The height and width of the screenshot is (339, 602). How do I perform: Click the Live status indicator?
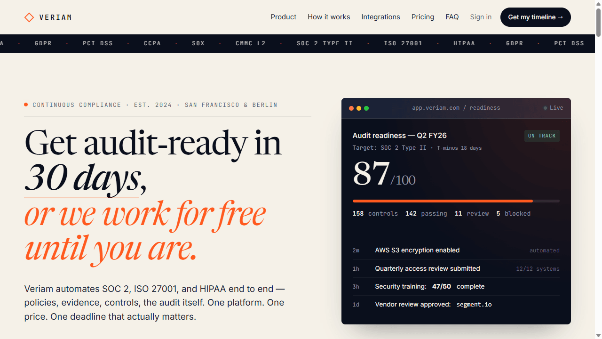(554, 108)
